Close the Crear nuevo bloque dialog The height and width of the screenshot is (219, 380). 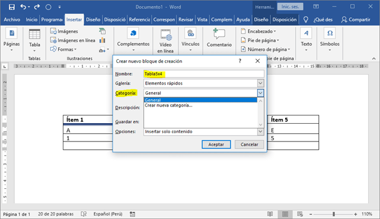[x=258, y=61]
